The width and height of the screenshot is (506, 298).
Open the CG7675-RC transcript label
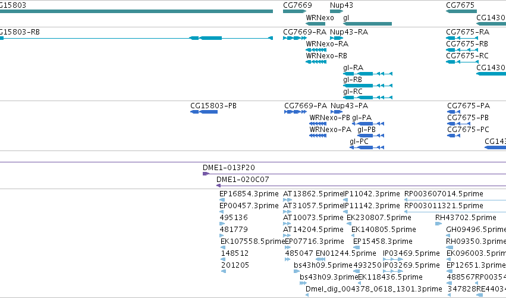click(467, 56)
